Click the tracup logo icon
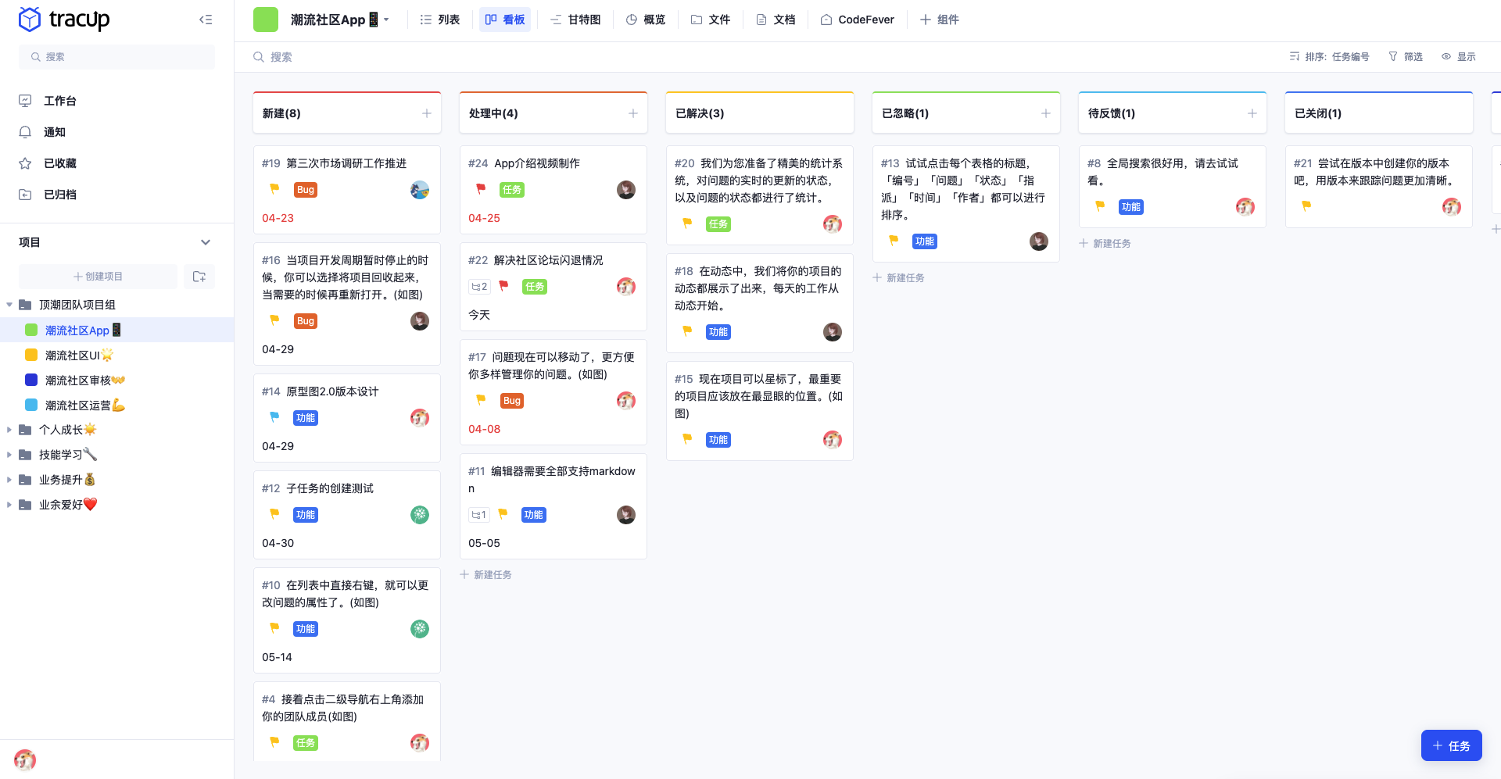The width and height of the screenshot is (1501, 779). (29, 19)
